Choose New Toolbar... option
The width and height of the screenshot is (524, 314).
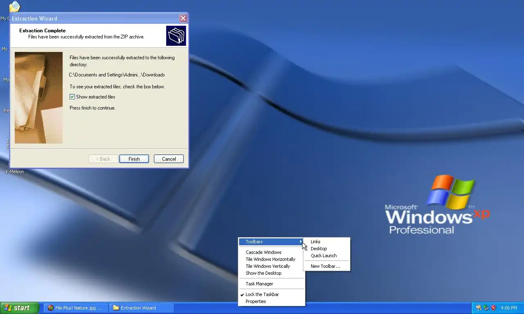pos(326,266)
